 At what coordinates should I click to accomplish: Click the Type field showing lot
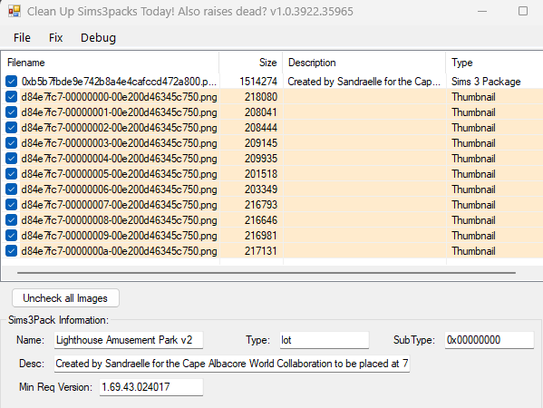tap(325, 340)
